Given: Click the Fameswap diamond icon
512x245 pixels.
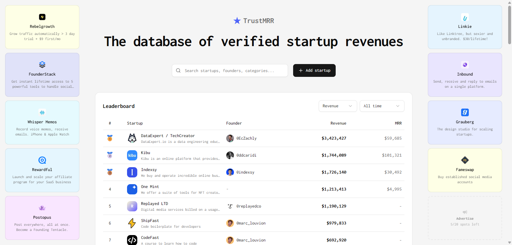Looking at the screenshot, I should [465, 160].
